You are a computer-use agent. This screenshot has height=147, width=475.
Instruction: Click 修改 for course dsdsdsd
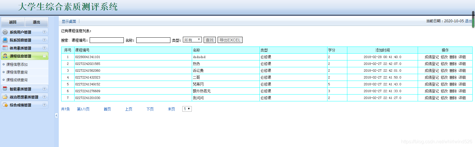[x=444, y=57]
